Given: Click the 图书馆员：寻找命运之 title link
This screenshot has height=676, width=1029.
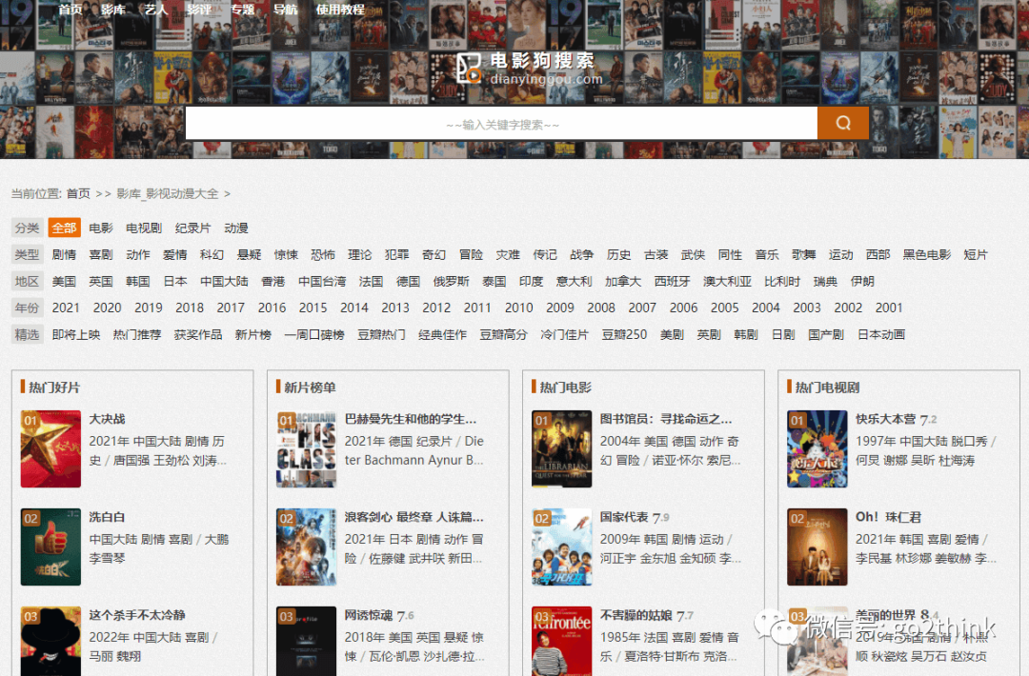Looking at the screenshot, I should point(666,419).
